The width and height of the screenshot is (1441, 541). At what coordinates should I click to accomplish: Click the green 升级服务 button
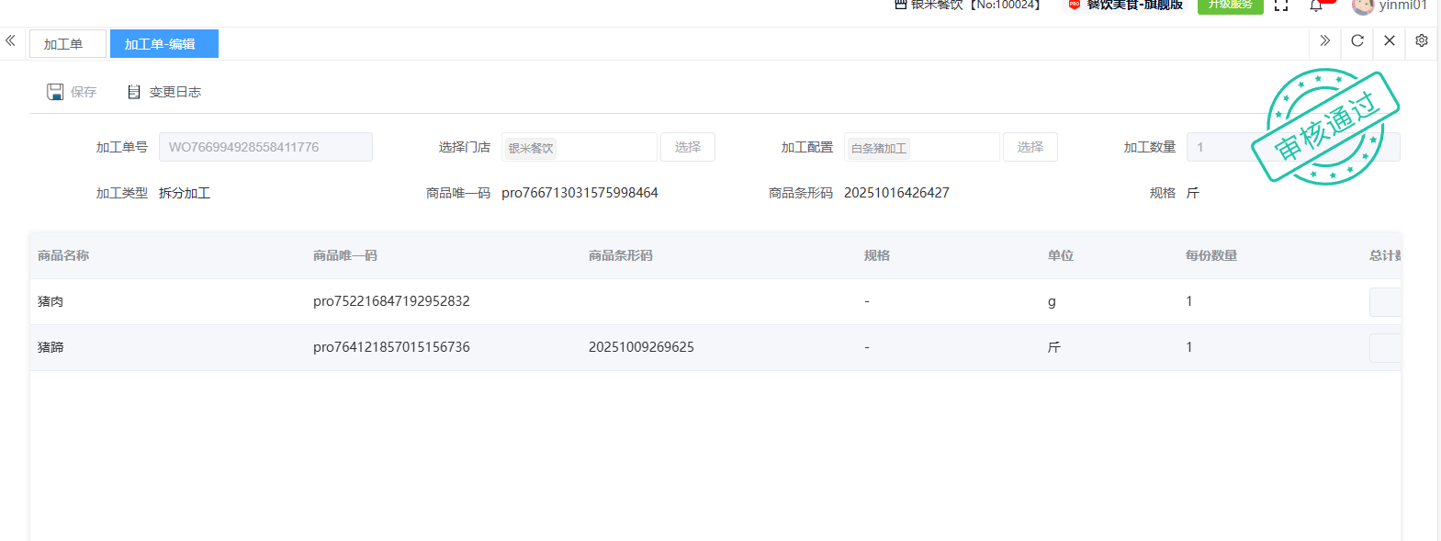click(1230, 6)
